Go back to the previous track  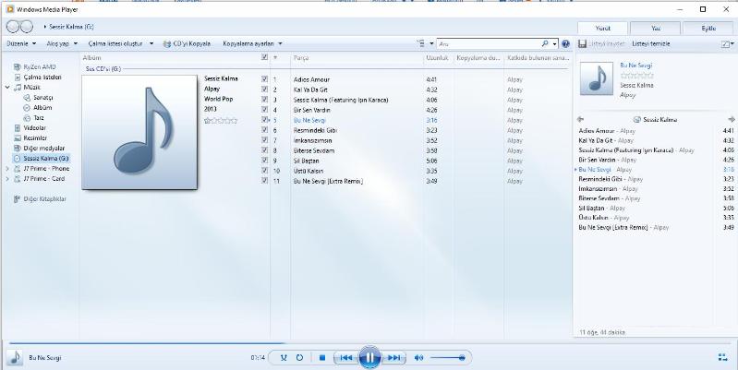[x=345, y=357]
